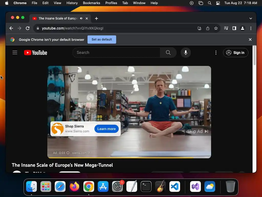This screenshot has height=197, width=262.
Task: Open the Edit menu
Action: point(46,3)
